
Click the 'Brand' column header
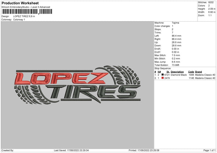tap(199, 72)
